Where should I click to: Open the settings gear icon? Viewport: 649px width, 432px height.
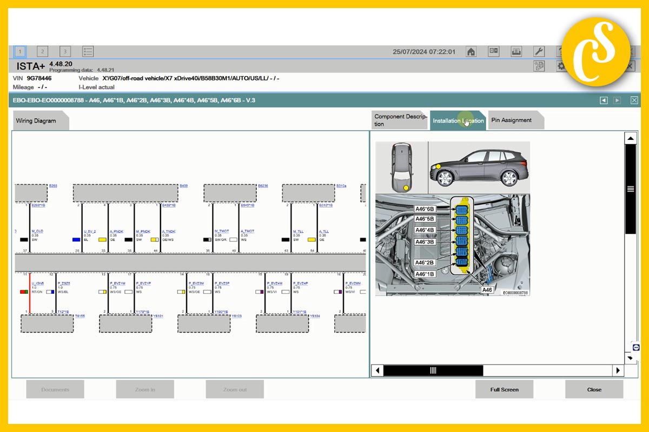(561, 66)
